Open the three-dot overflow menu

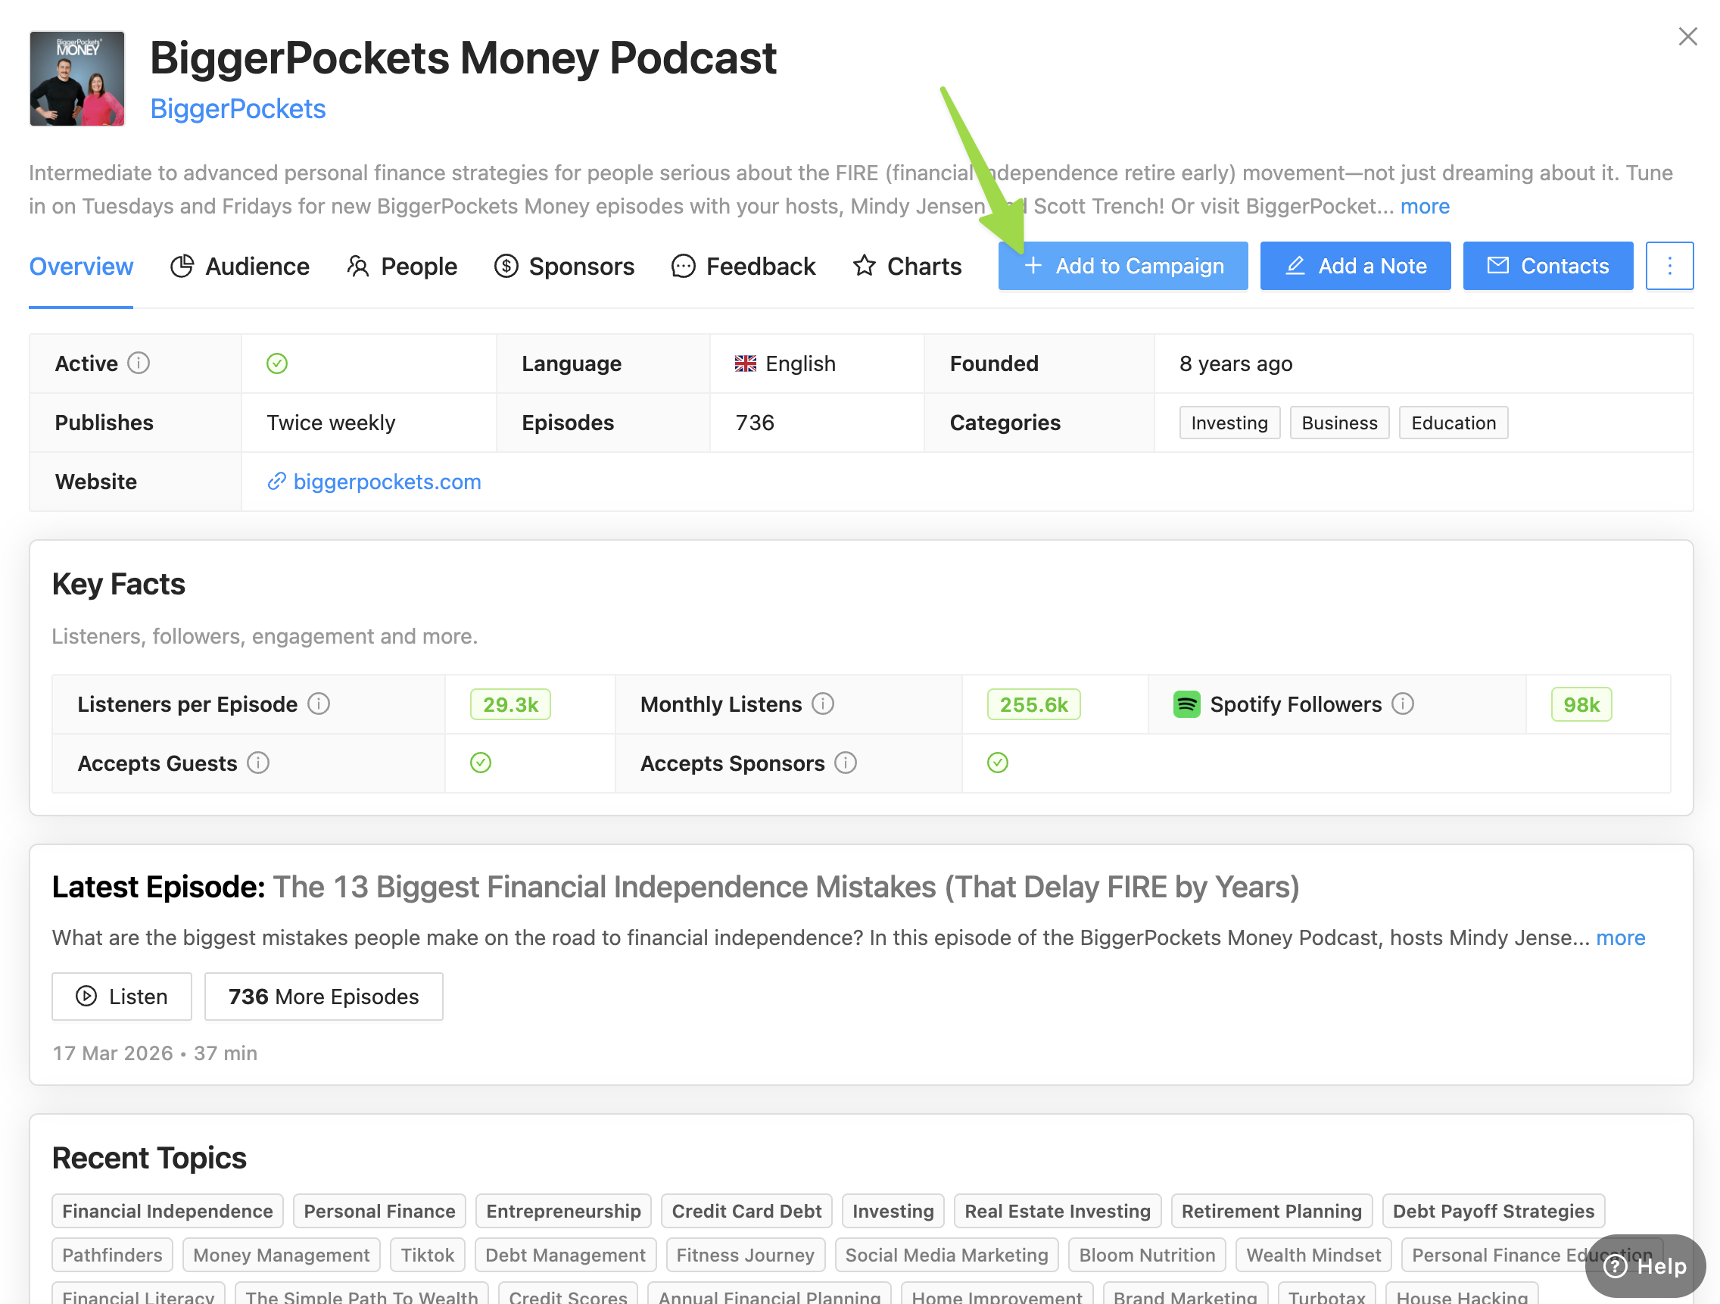tap(1669, 265)
